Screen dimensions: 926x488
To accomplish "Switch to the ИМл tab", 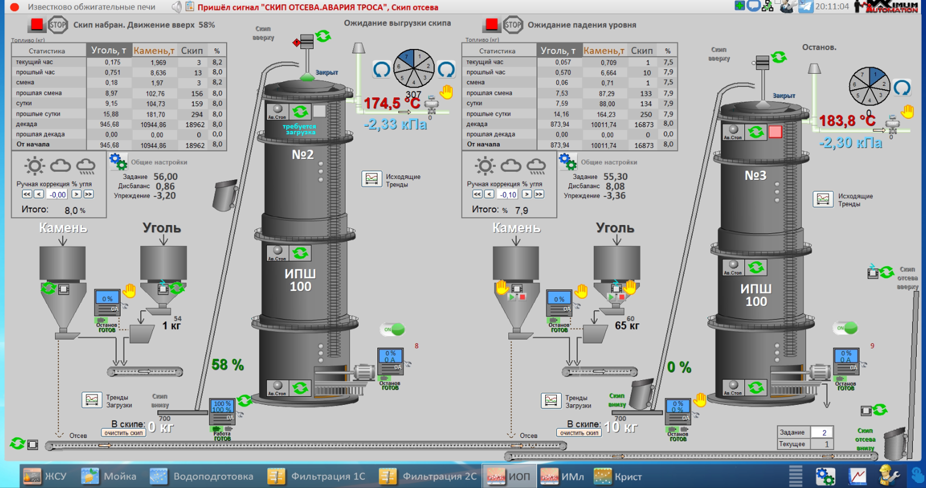I will (562, 477).
